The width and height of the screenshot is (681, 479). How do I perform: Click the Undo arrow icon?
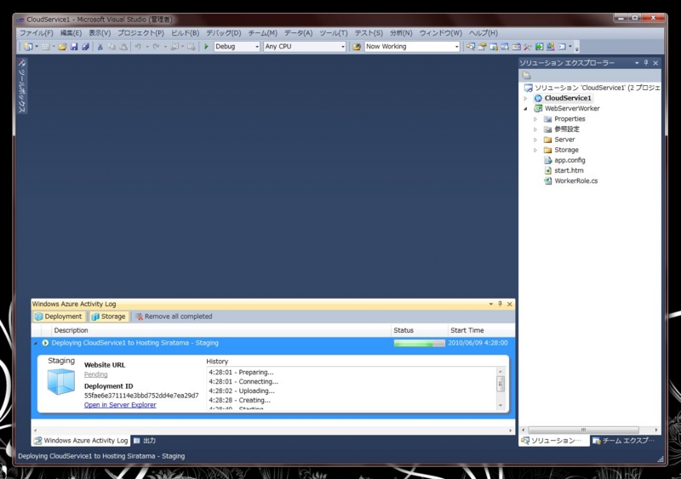point(138,47)
